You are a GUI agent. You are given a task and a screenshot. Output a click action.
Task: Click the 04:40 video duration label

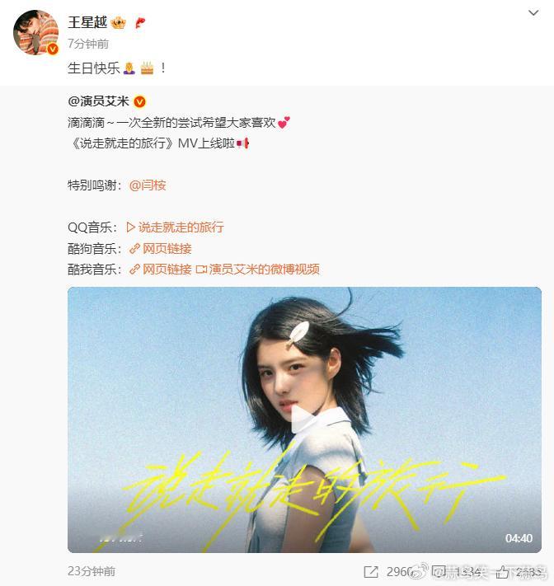pyautogui.click(x=519, y=538)
